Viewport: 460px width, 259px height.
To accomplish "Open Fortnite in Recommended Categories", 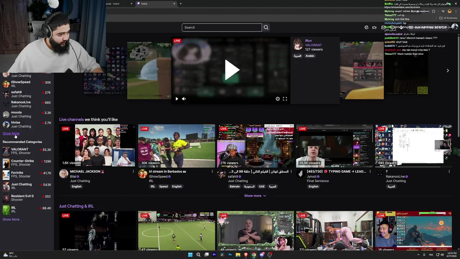I will [x=27, y=174].
